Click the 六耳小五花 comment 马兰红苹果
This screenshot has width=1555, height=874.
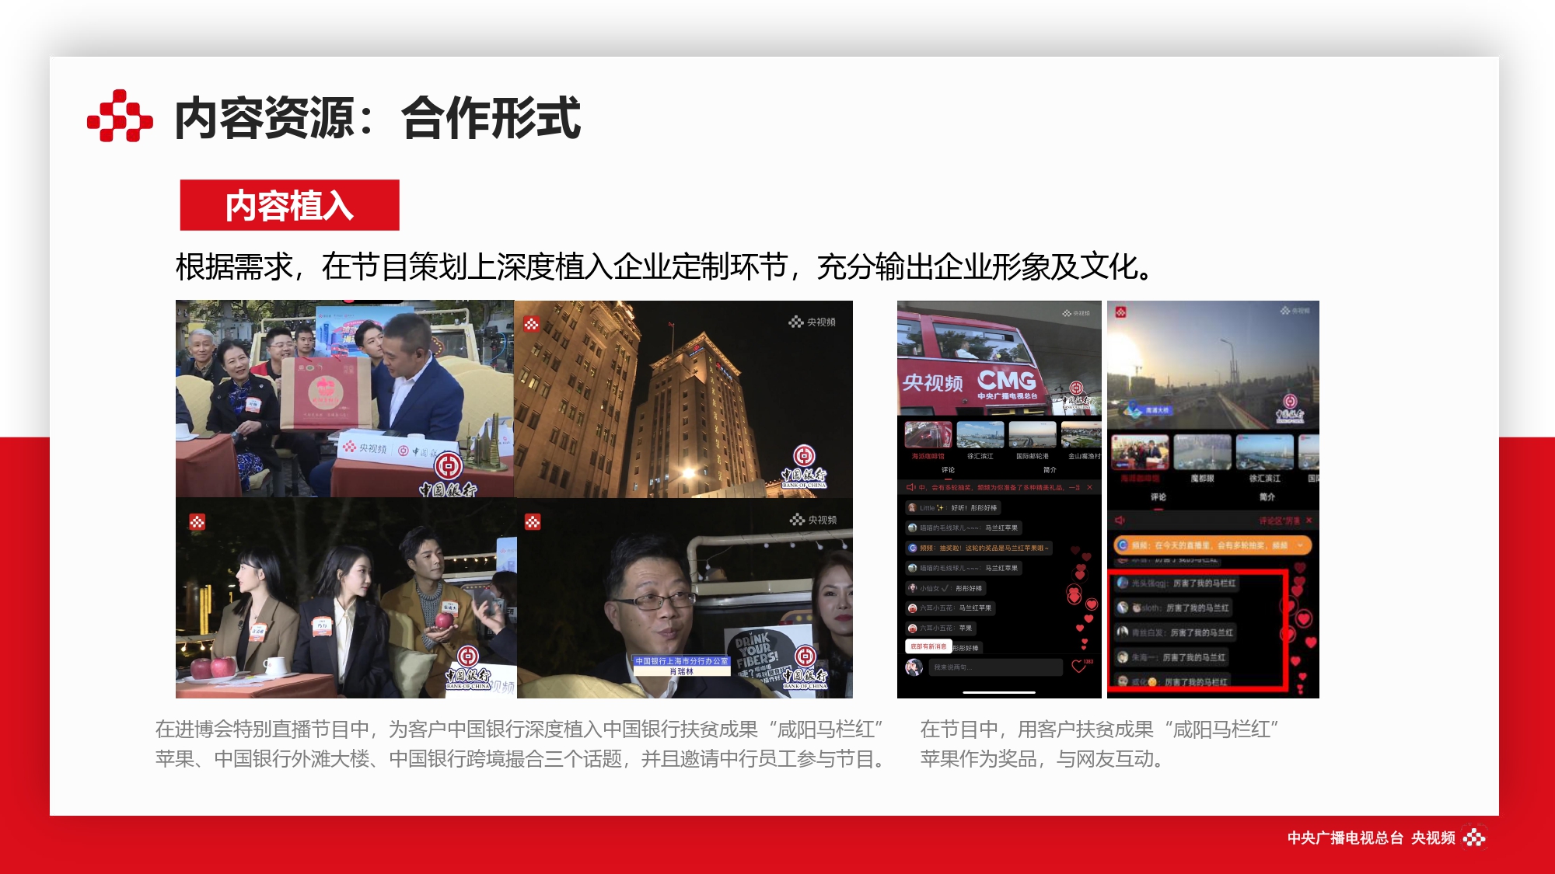point(951,608)
